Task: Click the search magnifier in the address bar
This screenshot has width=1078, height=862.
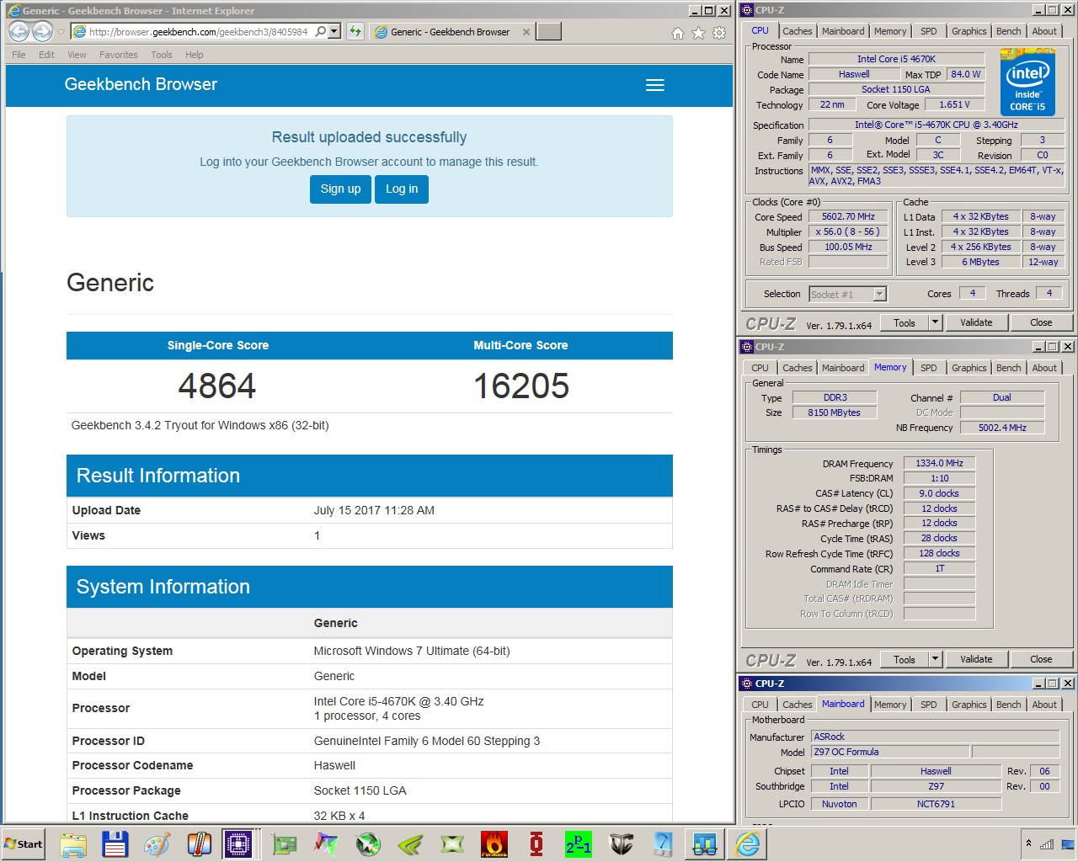Action: [x=321, y=32]
